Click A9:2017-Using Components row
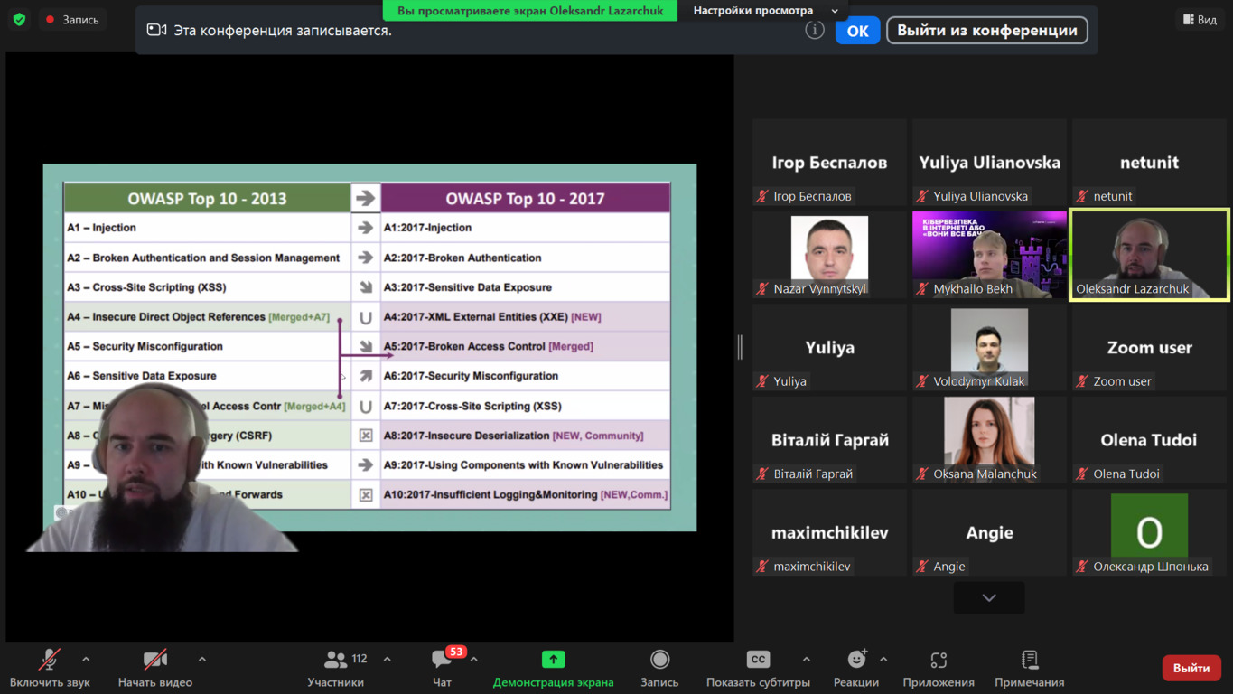The width and height of the screenshot is (1233, 694). (x=525, y=465)
